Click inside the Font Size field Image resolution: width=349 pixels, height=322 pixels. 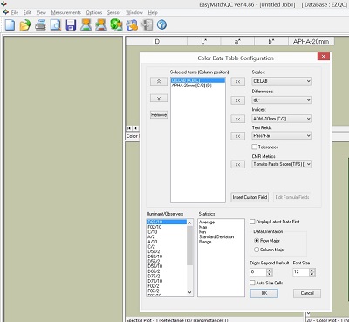click(301, 272)
